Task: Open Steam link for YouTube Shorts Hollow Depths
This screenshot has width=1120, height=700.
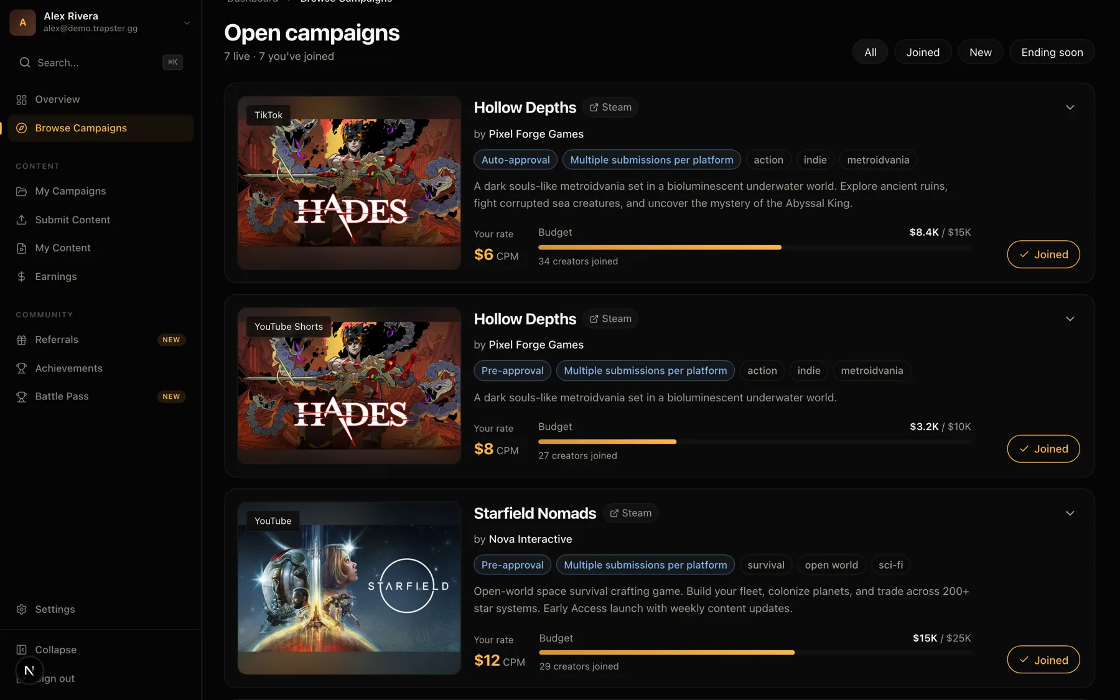Action: (x=610, y=319)
